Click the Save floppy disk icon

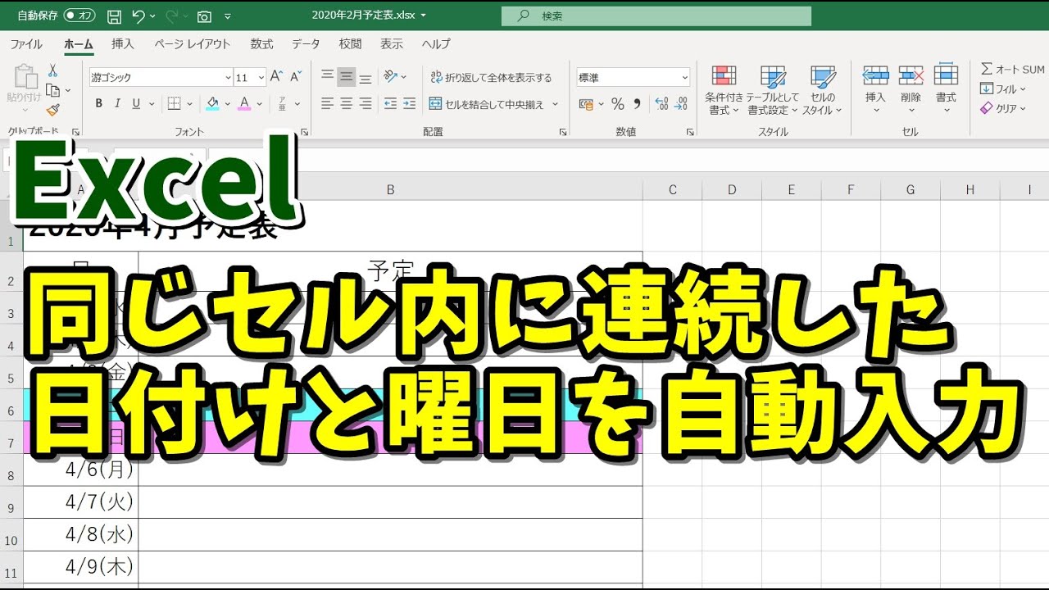115,16
